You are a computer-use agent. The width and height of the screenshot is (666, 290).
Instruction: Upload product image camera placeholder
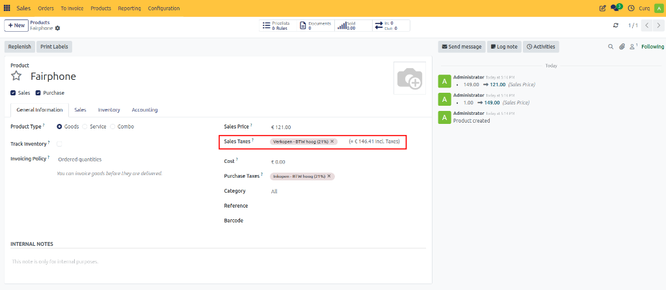point(410,78)
